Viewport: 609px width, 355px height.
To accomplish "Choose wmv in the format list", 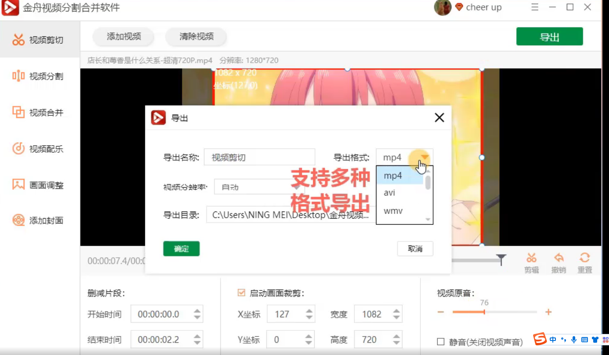I will pos(393,211).
